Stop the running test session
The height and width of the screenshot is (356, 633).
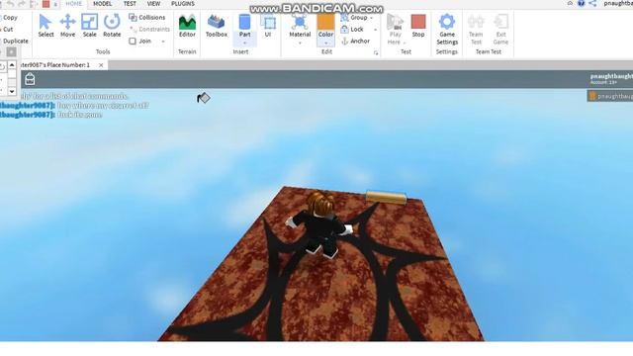click(x=417, y=26)
